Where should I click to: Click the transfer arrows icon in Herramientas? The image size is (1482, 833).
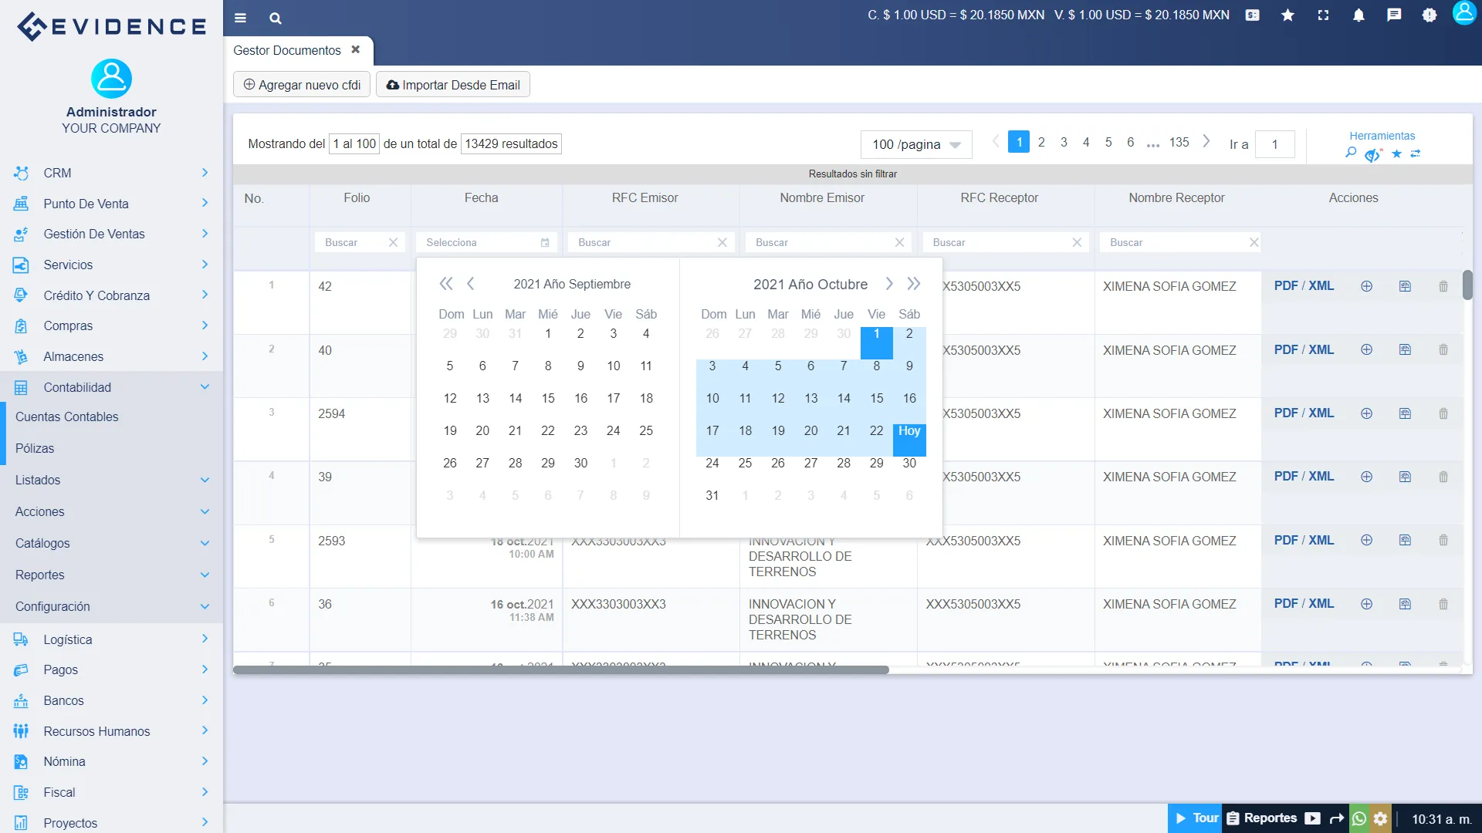click(x=1417, y=154)
